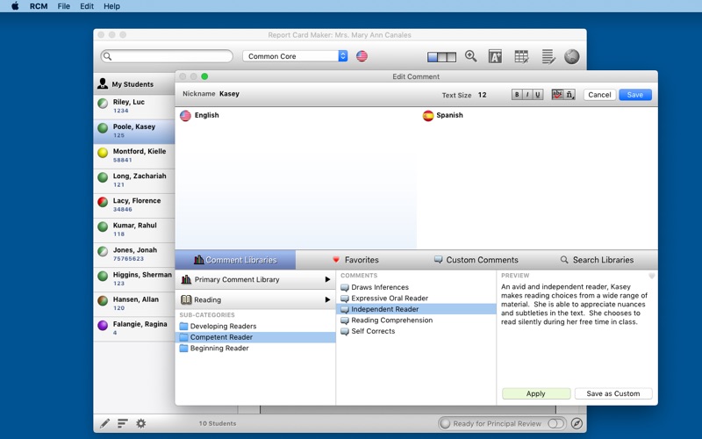Click the Nickname Kasey field
This screenshot has height=439, width=702.
point(229,94)
